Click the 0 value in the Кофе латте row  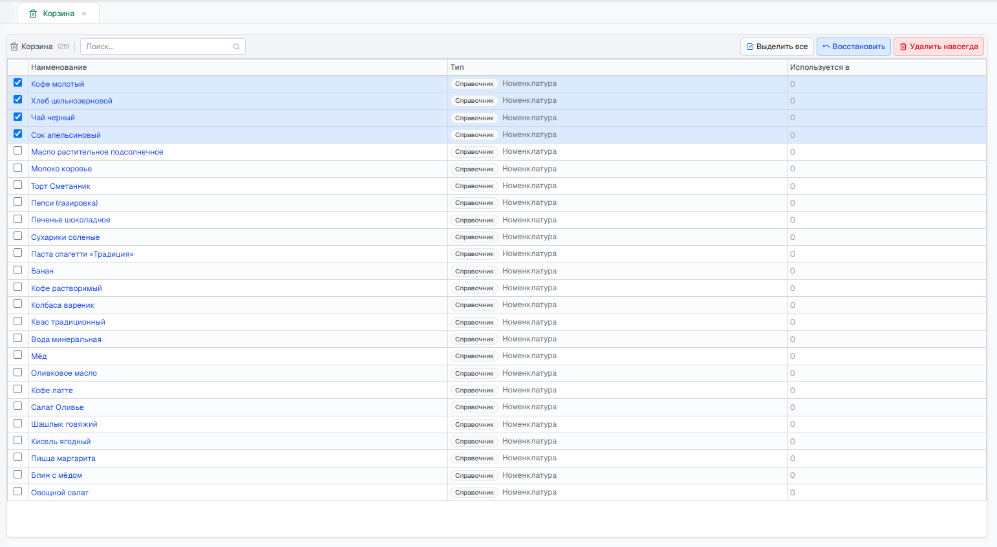(793, 391)
